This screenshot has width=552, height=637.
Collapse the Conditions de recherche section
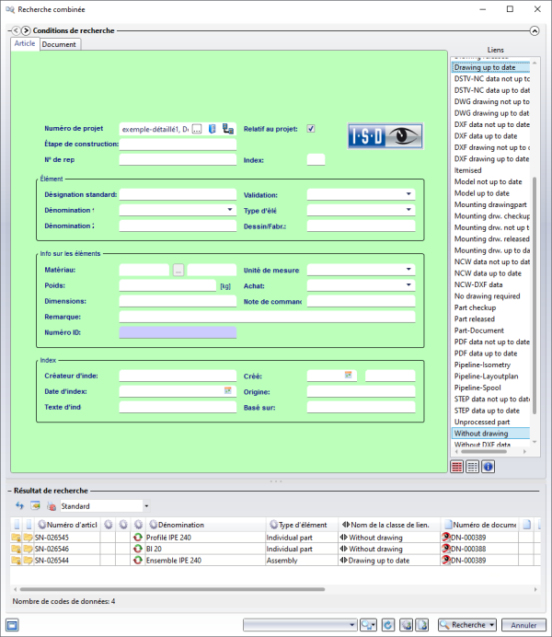pyautogui.click(x=535, y=30)
